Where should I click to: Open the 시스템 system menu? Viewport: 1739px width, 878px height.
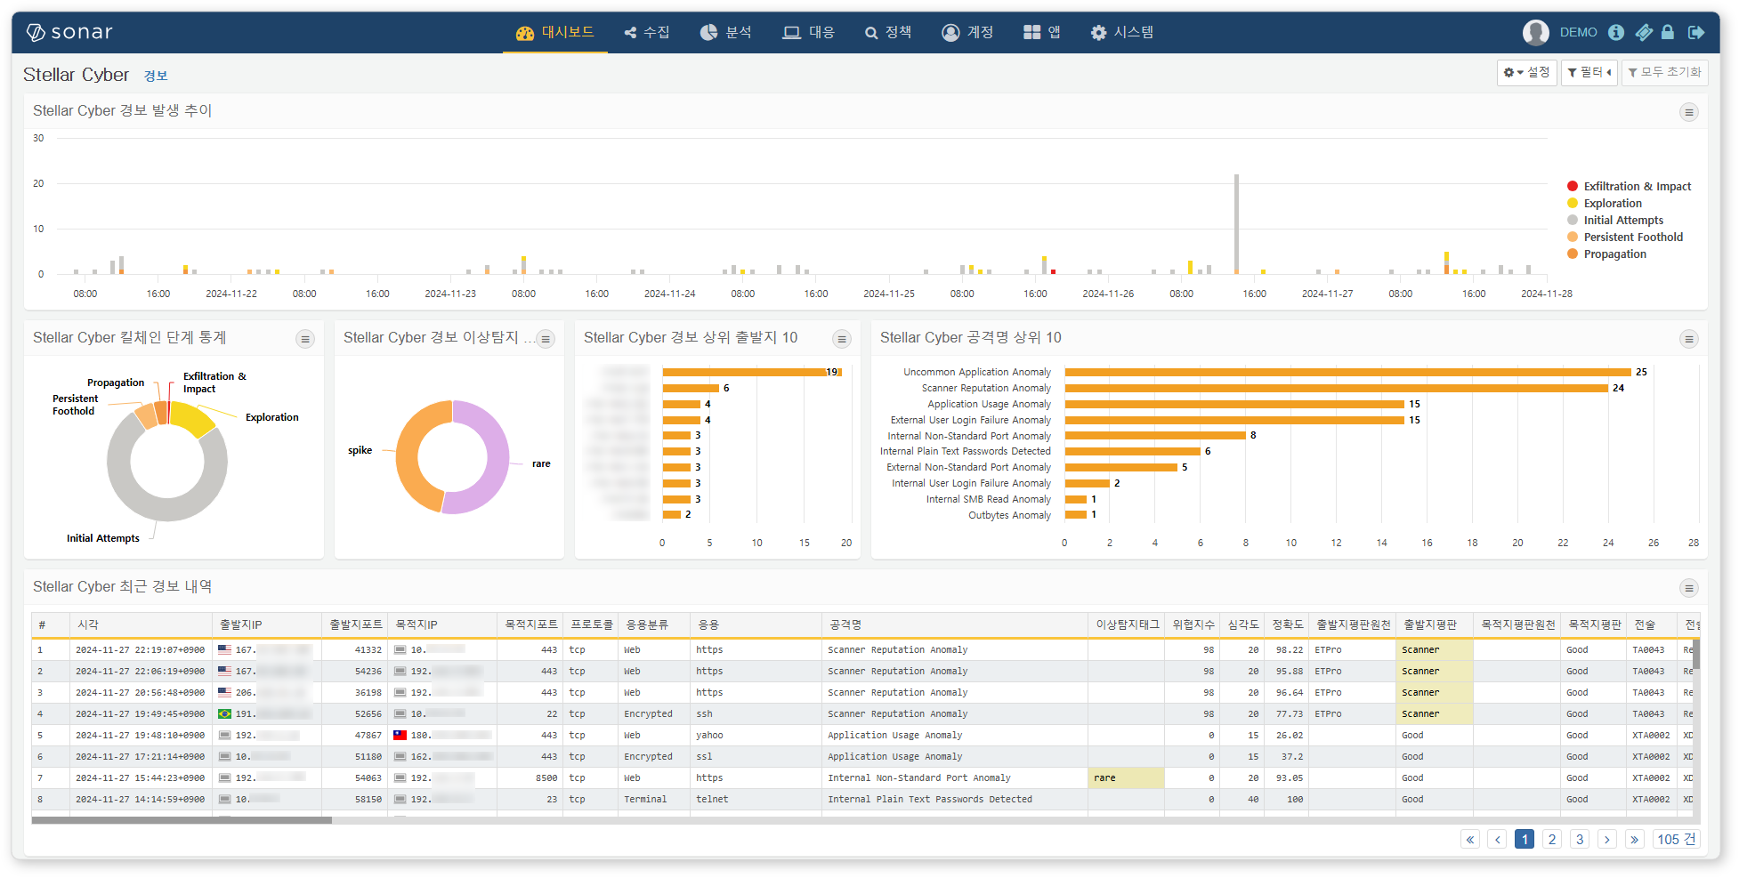coord(1122,32)
